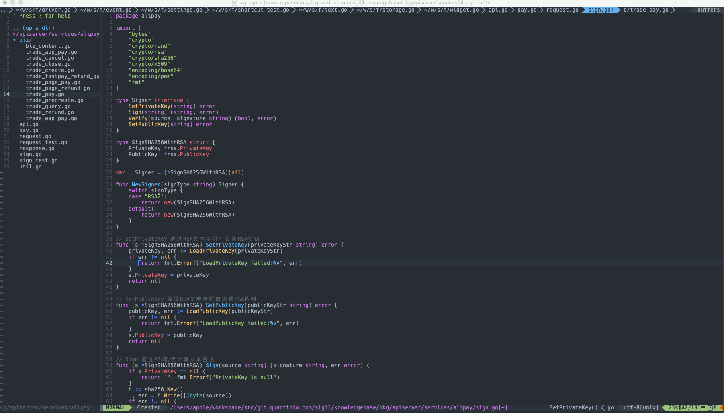Open request_test.go in the file tree
Screen dimensions: 724x413
(x=43, y=142)
